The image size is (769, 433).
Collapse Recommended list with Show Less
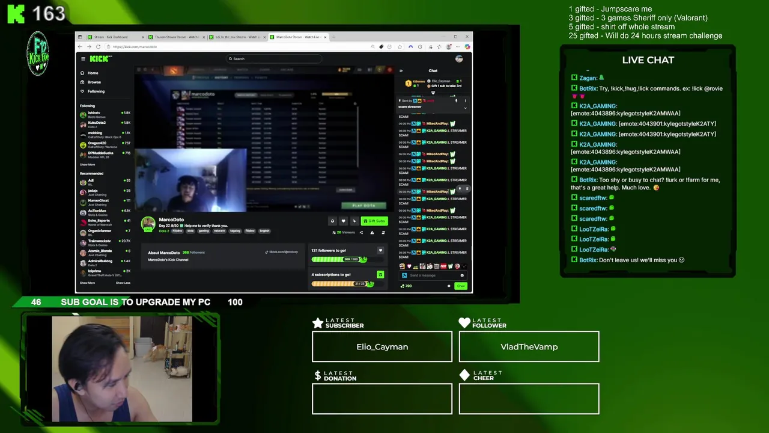(x=123, y=283)
